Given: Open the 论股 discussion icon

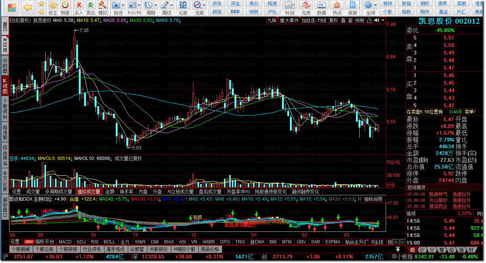Looking at the screenshot, I should (183, 5).
